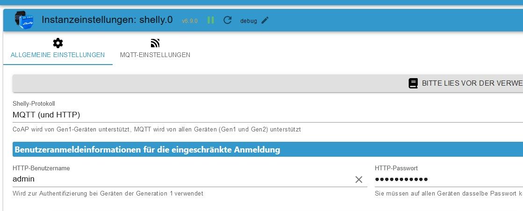The image size is (523, 211).
Task: Pause the shelly.0 instance
Action: [x=211, y=20]
